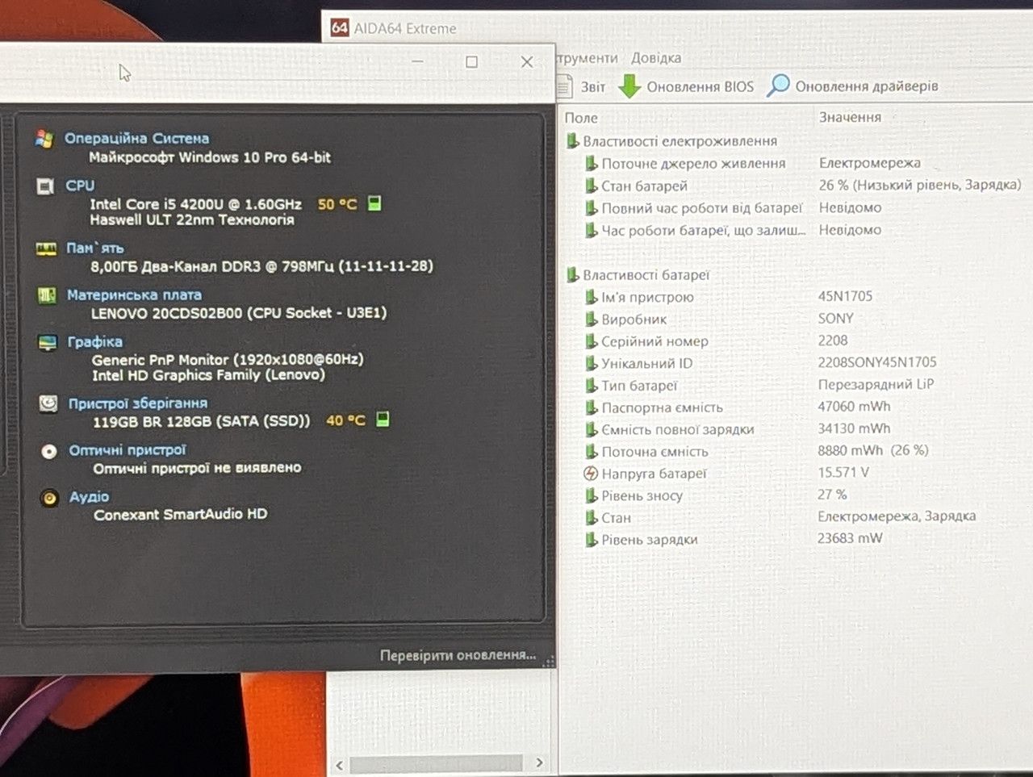The width and height of the screenshot is (1033, 777).
Task: Select the Intel Core i5 4200U @ 1.60GHz text
Action: pos(195,204)
